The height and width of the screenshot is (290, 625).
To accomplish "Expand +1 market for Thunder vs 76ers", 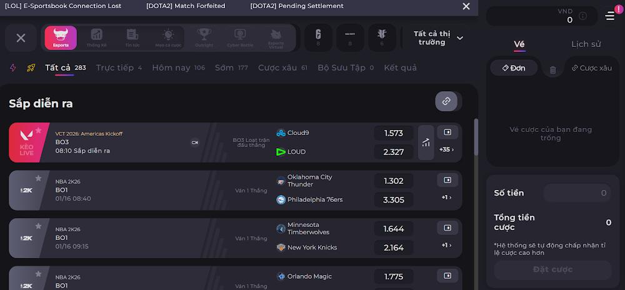I will 447,197.
